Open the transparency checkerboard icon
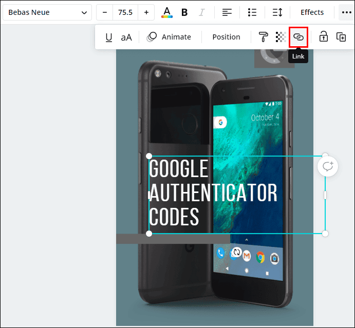The width and height of the screenshot is (355, 328). click(x=281, y=37)
